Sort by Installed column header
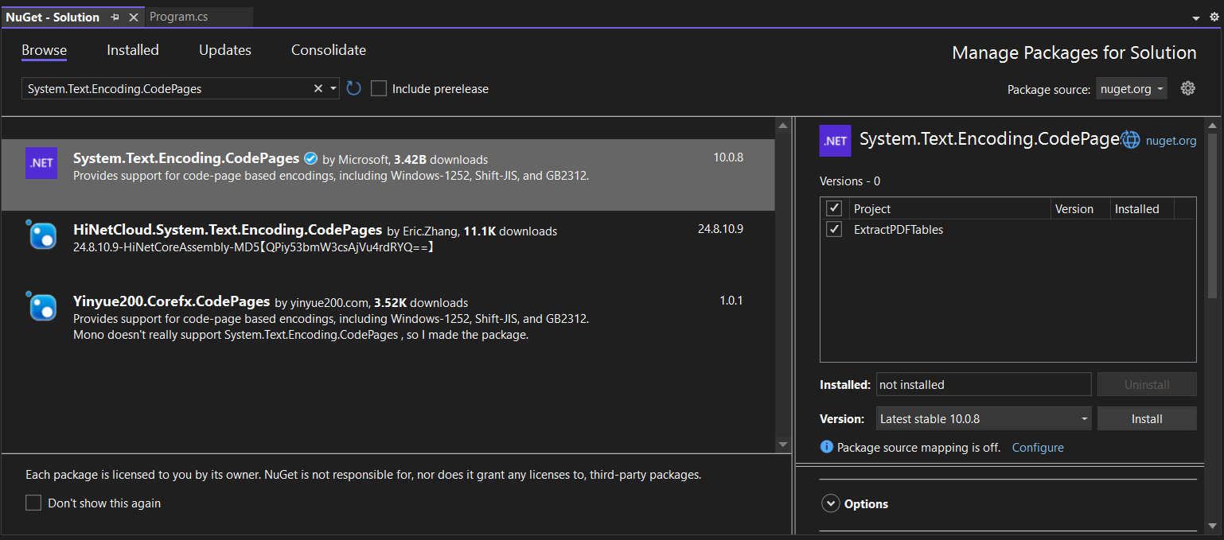 coord(1142,208)
